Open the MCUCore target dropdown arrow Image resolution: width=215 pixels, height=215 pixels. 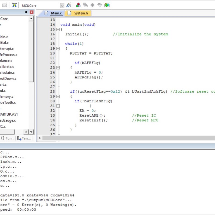(x=62, y=6)
